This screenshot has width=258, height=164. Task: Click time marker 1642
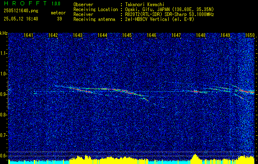[53, 35]
